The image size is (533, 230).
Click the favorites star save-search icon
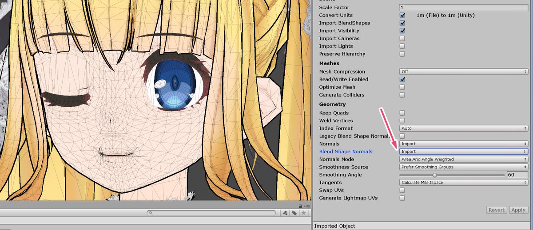click(304, 213)
